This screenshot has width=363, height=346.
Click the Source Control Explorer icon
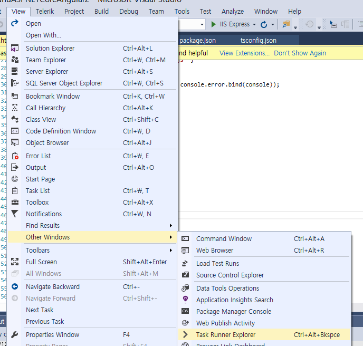click(x=185, y=275)
